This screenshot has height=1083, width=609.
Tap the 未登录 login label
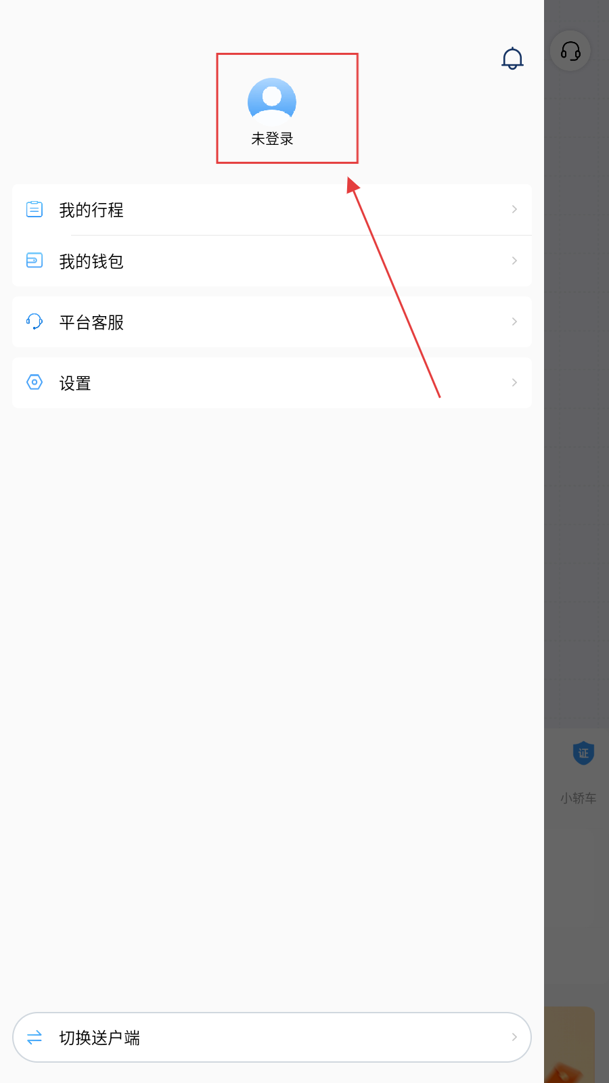(272, 139)
